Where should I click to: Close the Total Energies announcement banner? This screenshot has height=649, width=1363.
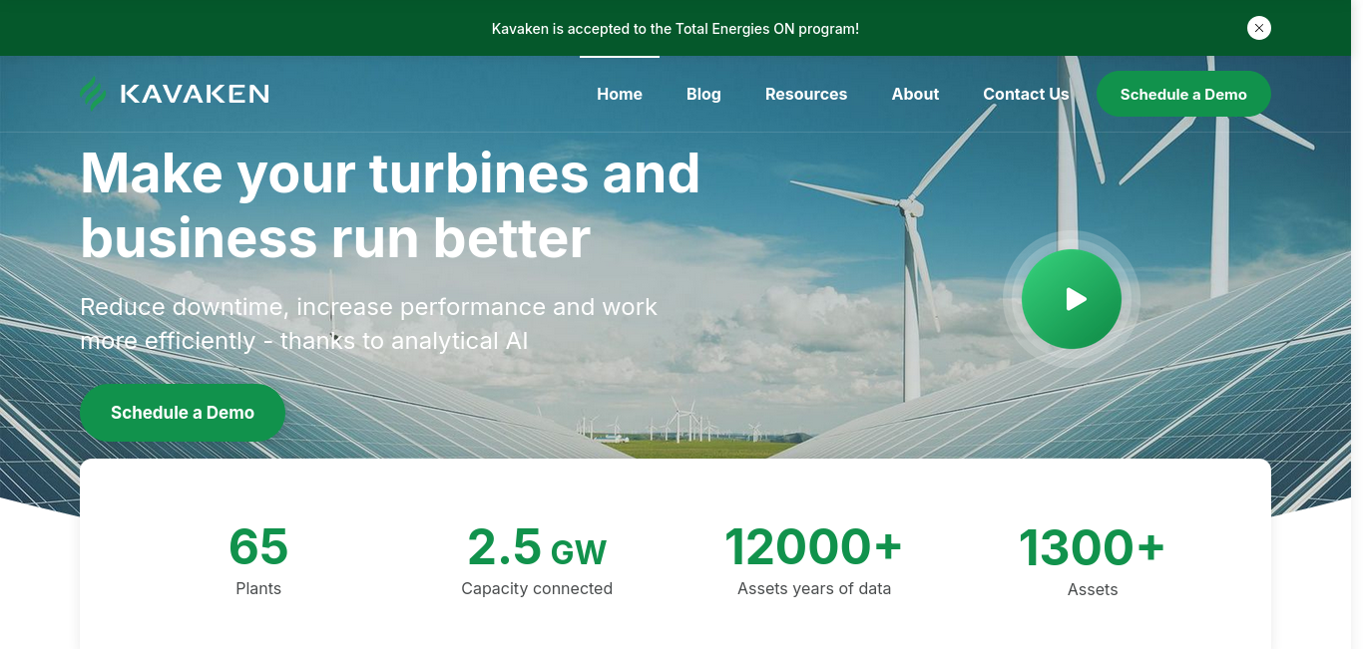(1259, 28)
